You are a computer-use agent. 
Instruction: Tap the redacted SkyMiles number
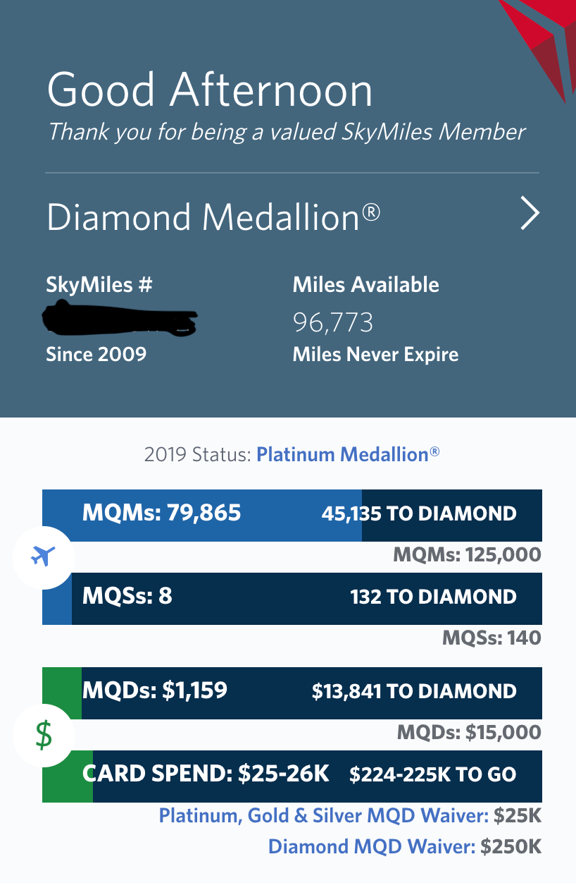120,318
